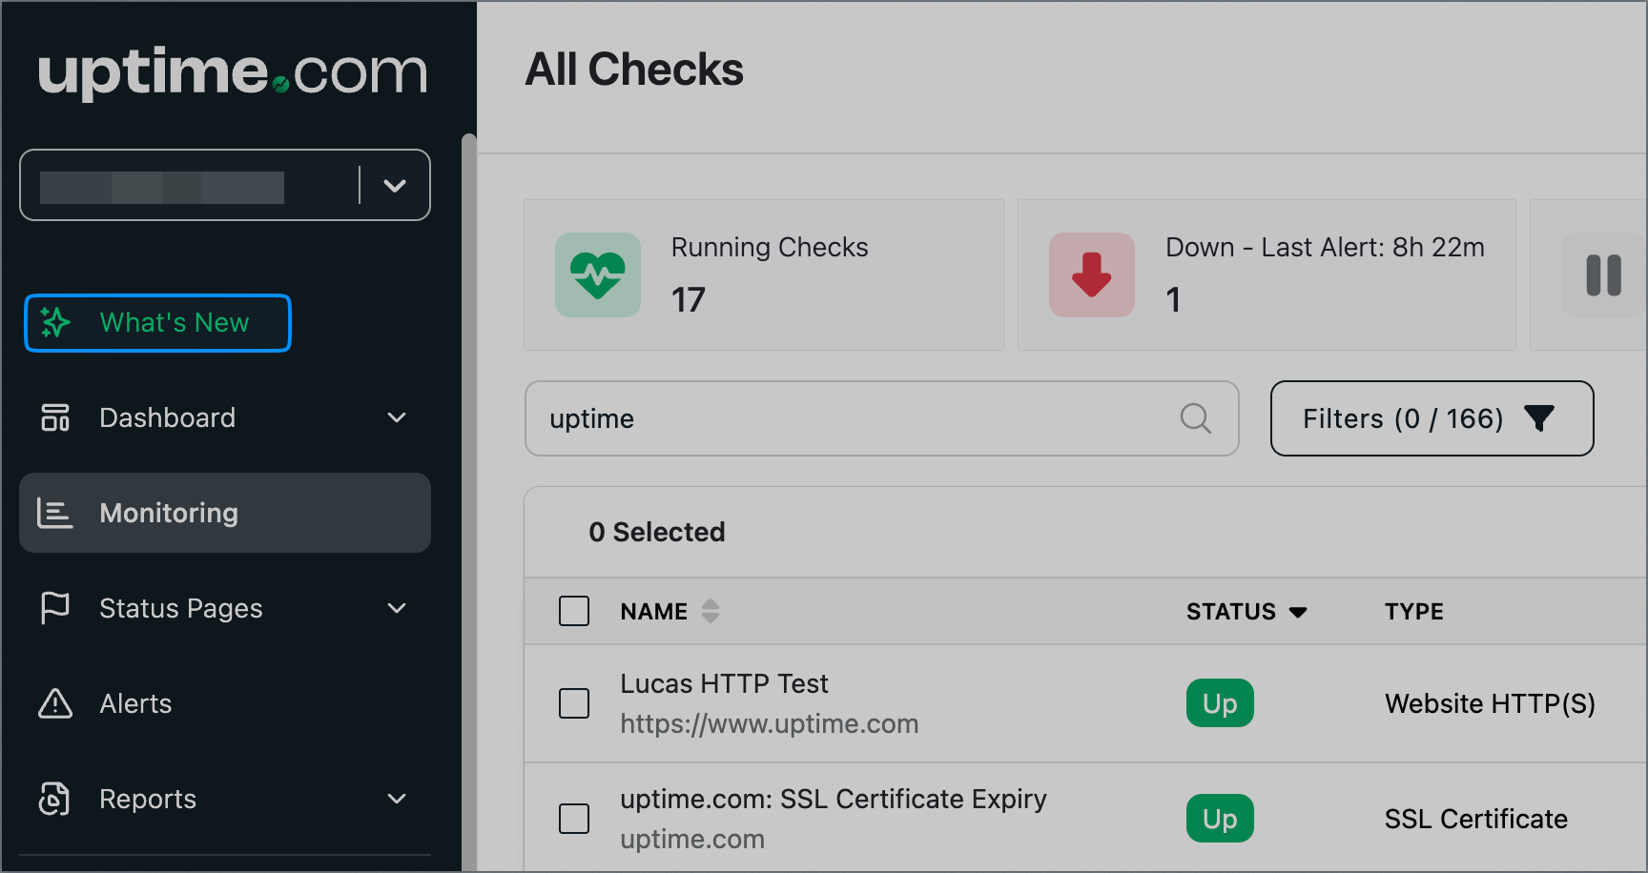The width and height of the screenshot is (1648, 873).
Task: Click the Up badge for SSL Certificate Expiry
Action: click(x=1220, y=819)
